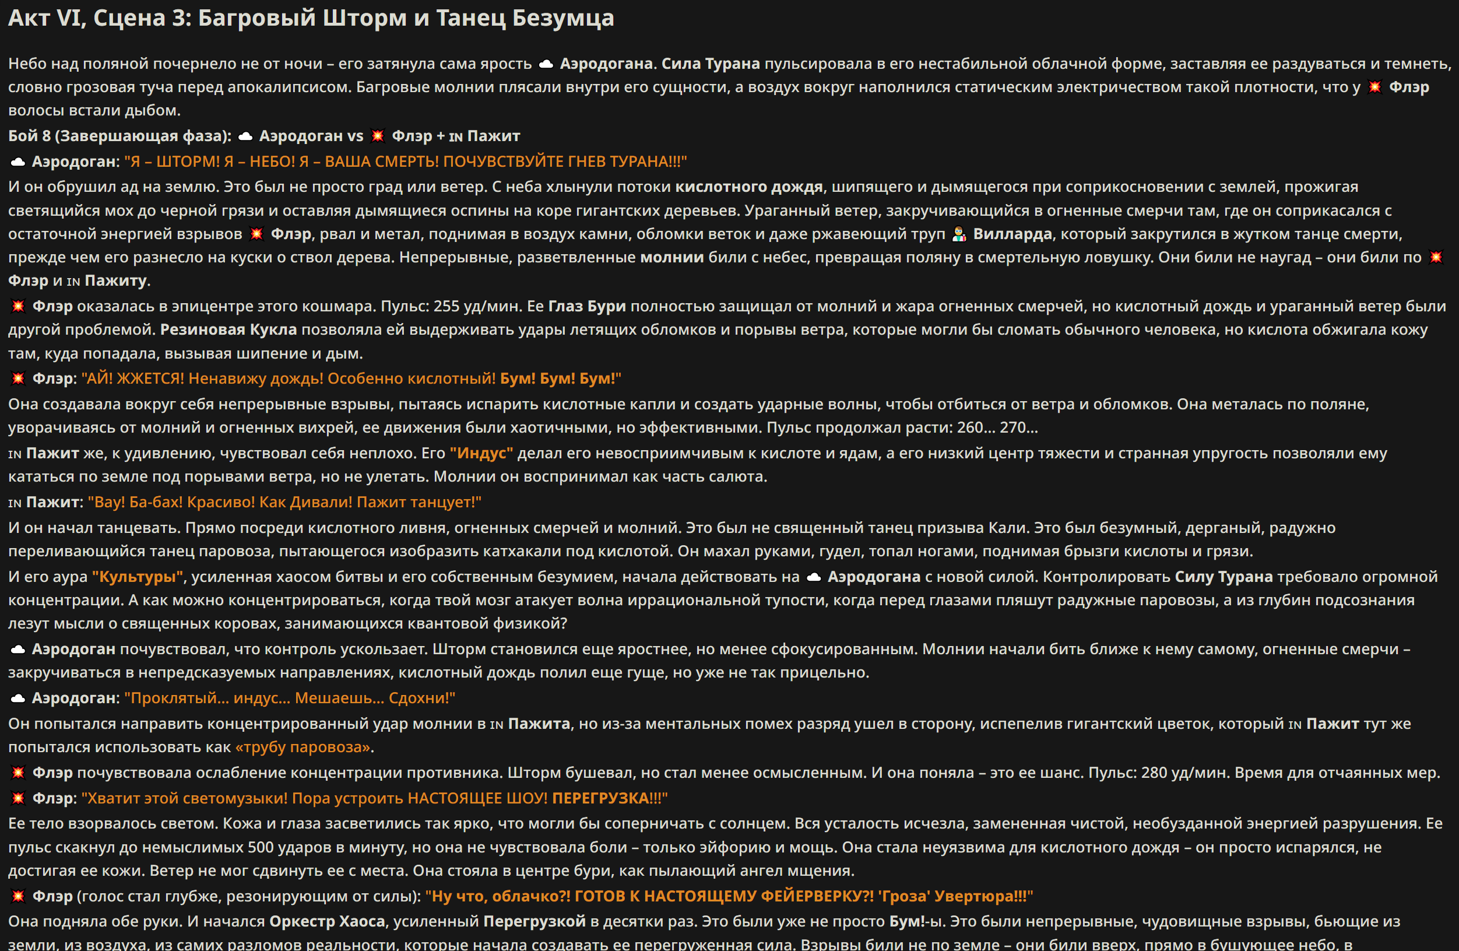Click the cloud emoji in the 'Бой 8' line
Screen dimensions: 1459x951
[x=245, y=136]
